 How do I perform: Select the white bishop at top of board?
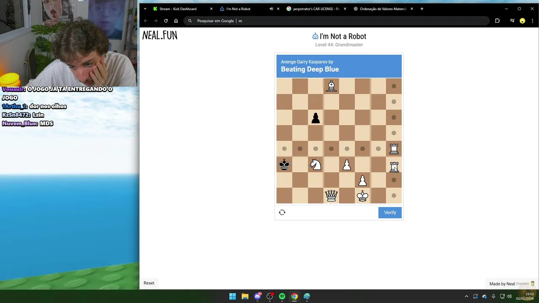(x=331, y=86)
